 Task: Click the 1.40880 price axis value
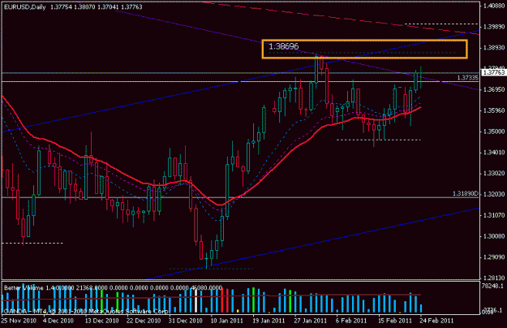[494, 6]
